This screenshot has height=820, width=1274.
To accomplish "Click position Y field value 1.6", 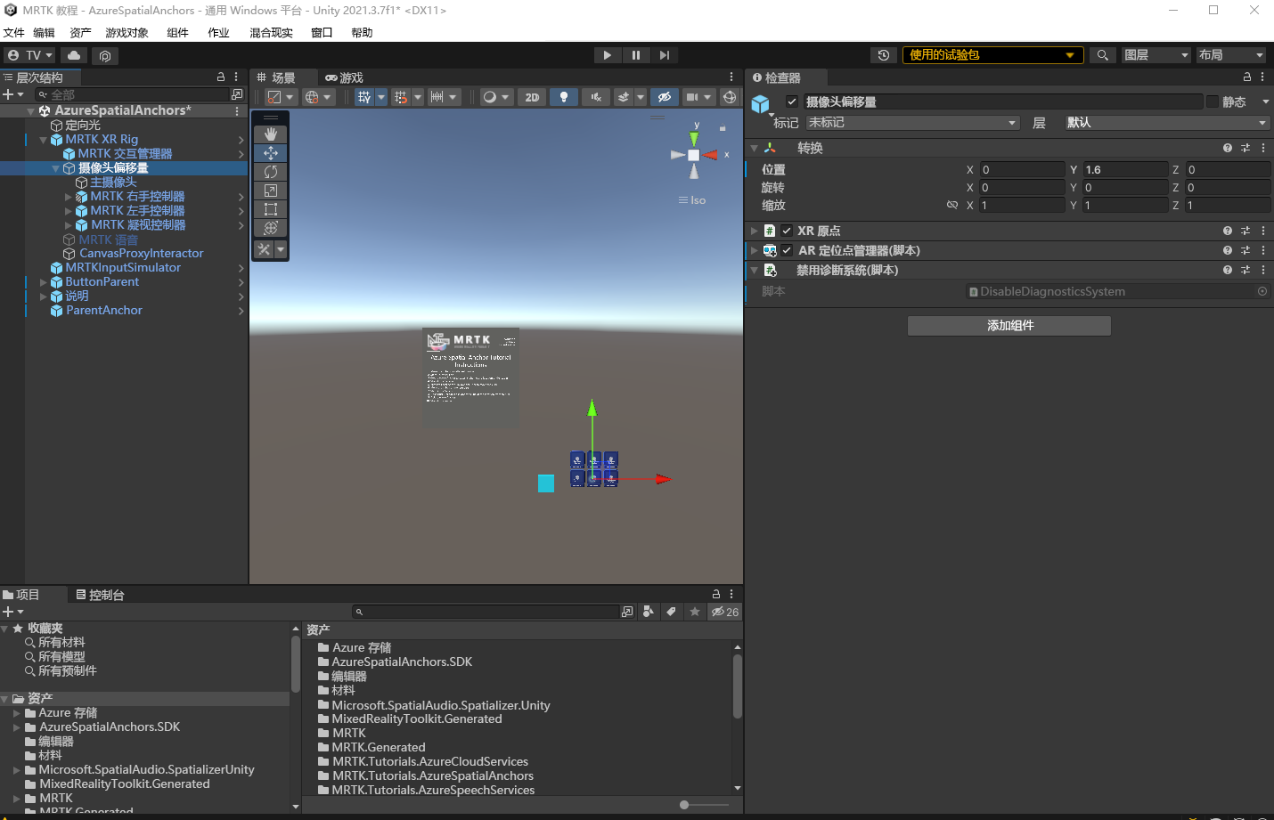I will coord(1124,169).
